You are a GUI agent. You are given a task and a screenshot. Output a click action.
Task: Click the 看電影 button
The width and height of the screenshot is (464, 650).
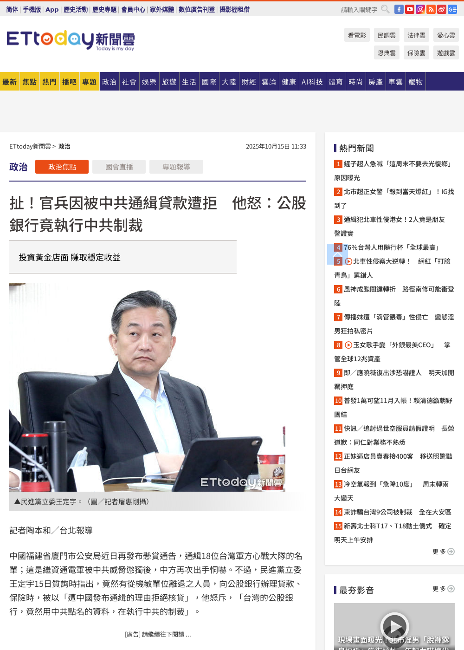[x=357, y=35]
